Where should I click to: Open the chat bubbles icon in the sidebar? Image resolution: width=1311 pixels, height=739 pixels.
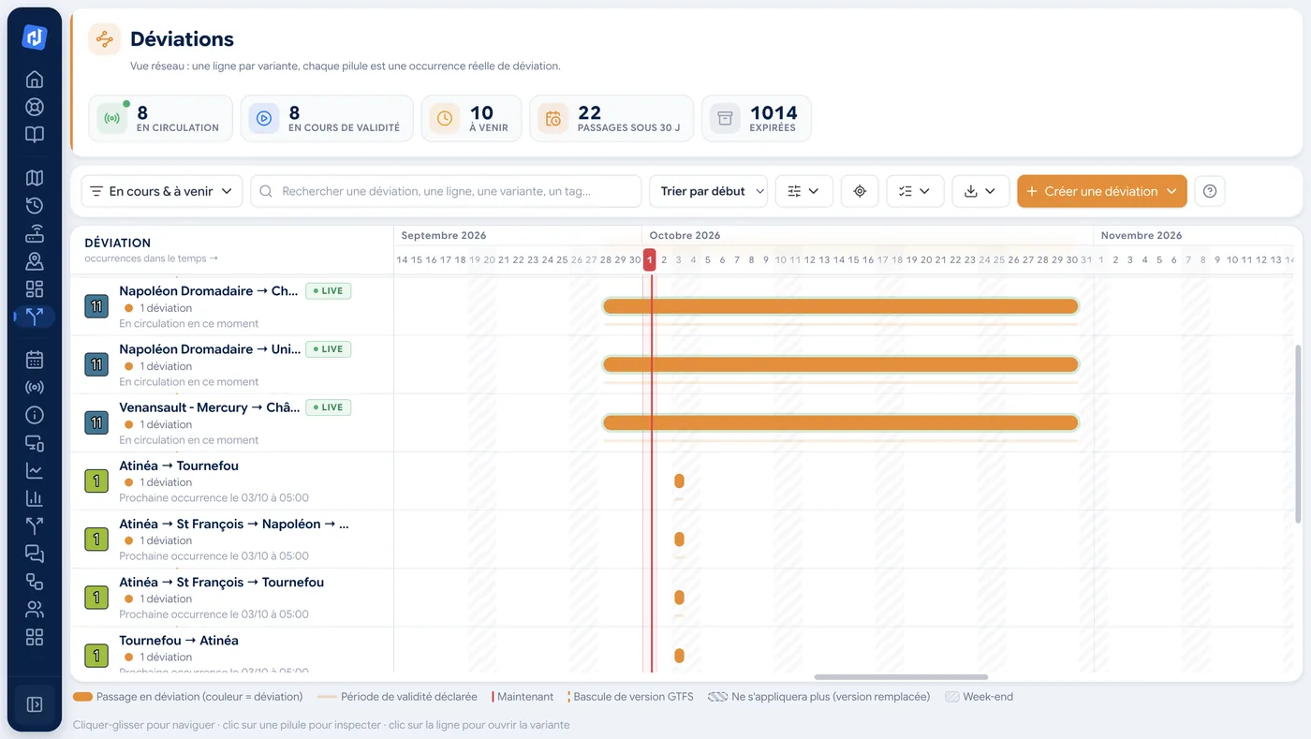pyautogui.click(x=35, y=554)
